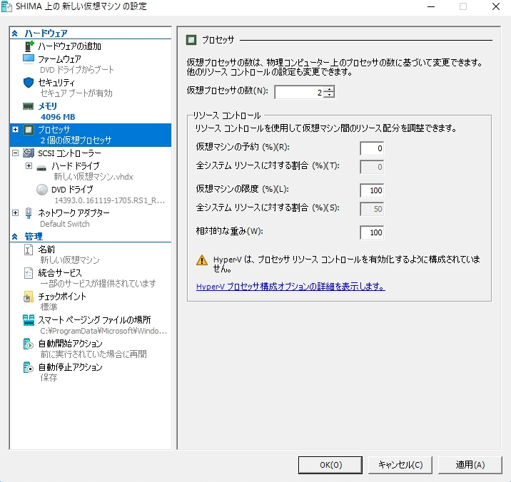Collapse the Management (管理) section chevron
The image size is (511, 482).
(15, 237)
